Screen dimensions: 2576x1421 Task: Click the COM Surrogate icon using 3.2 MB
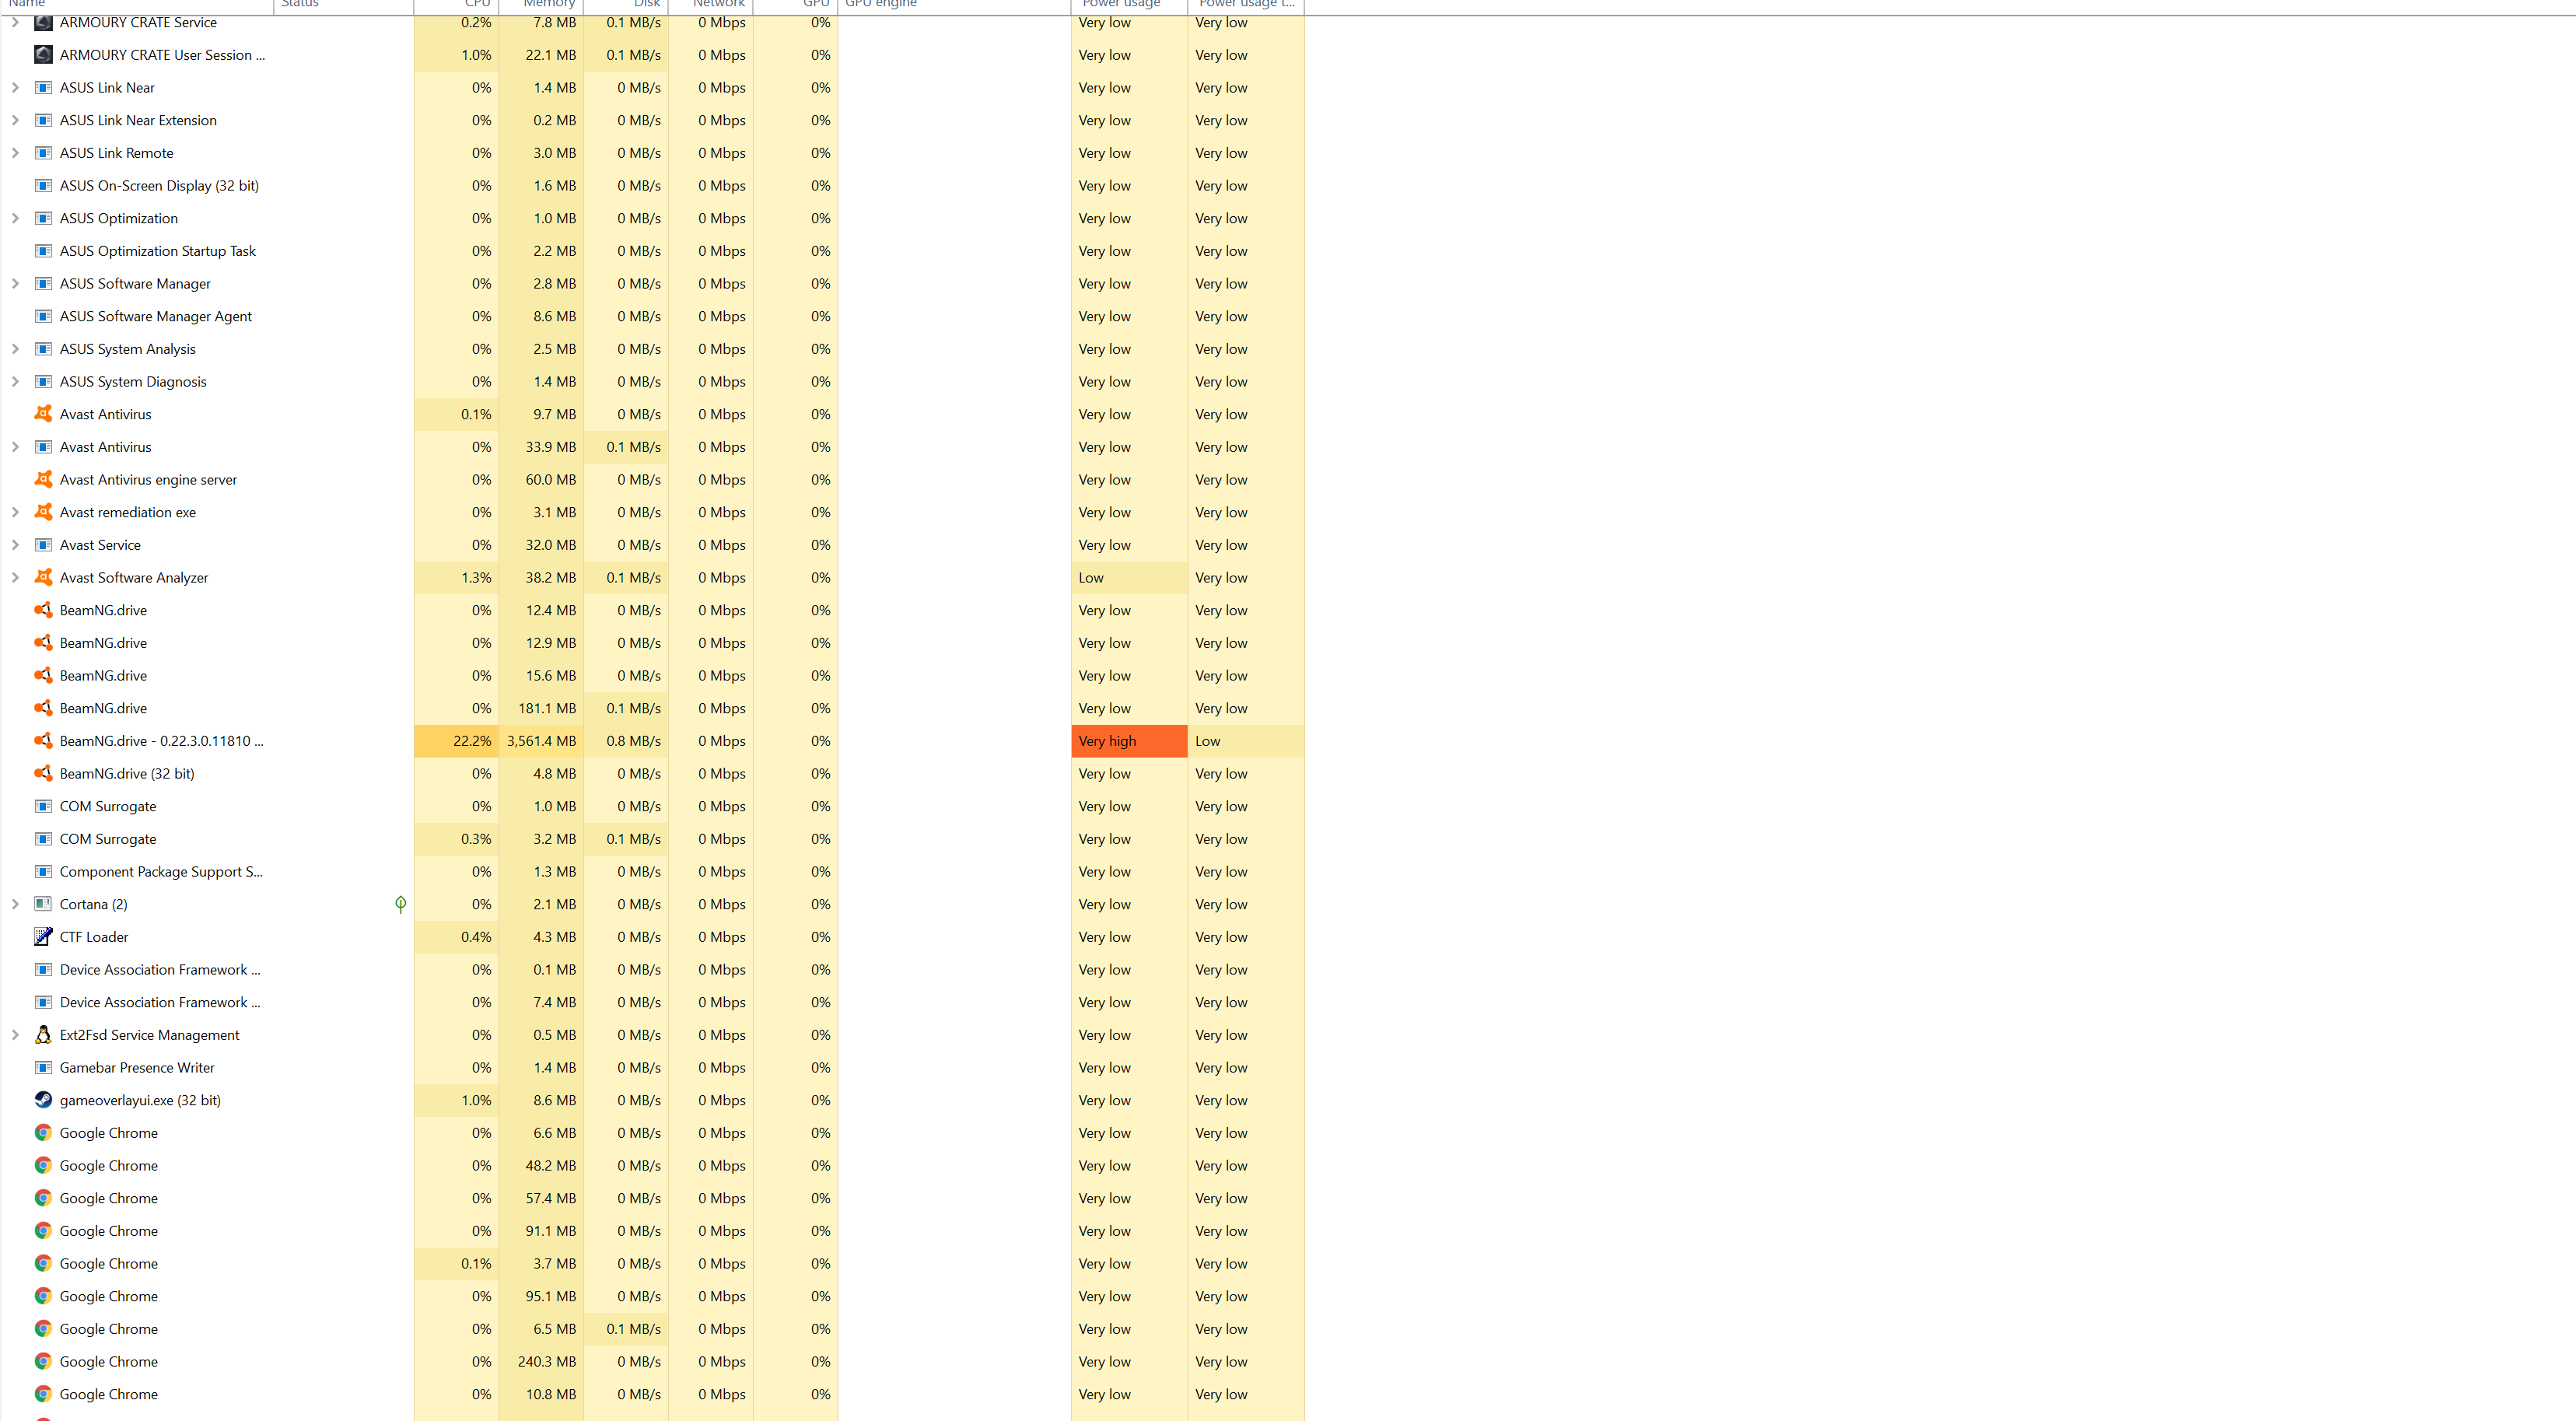tap(43, 839)
